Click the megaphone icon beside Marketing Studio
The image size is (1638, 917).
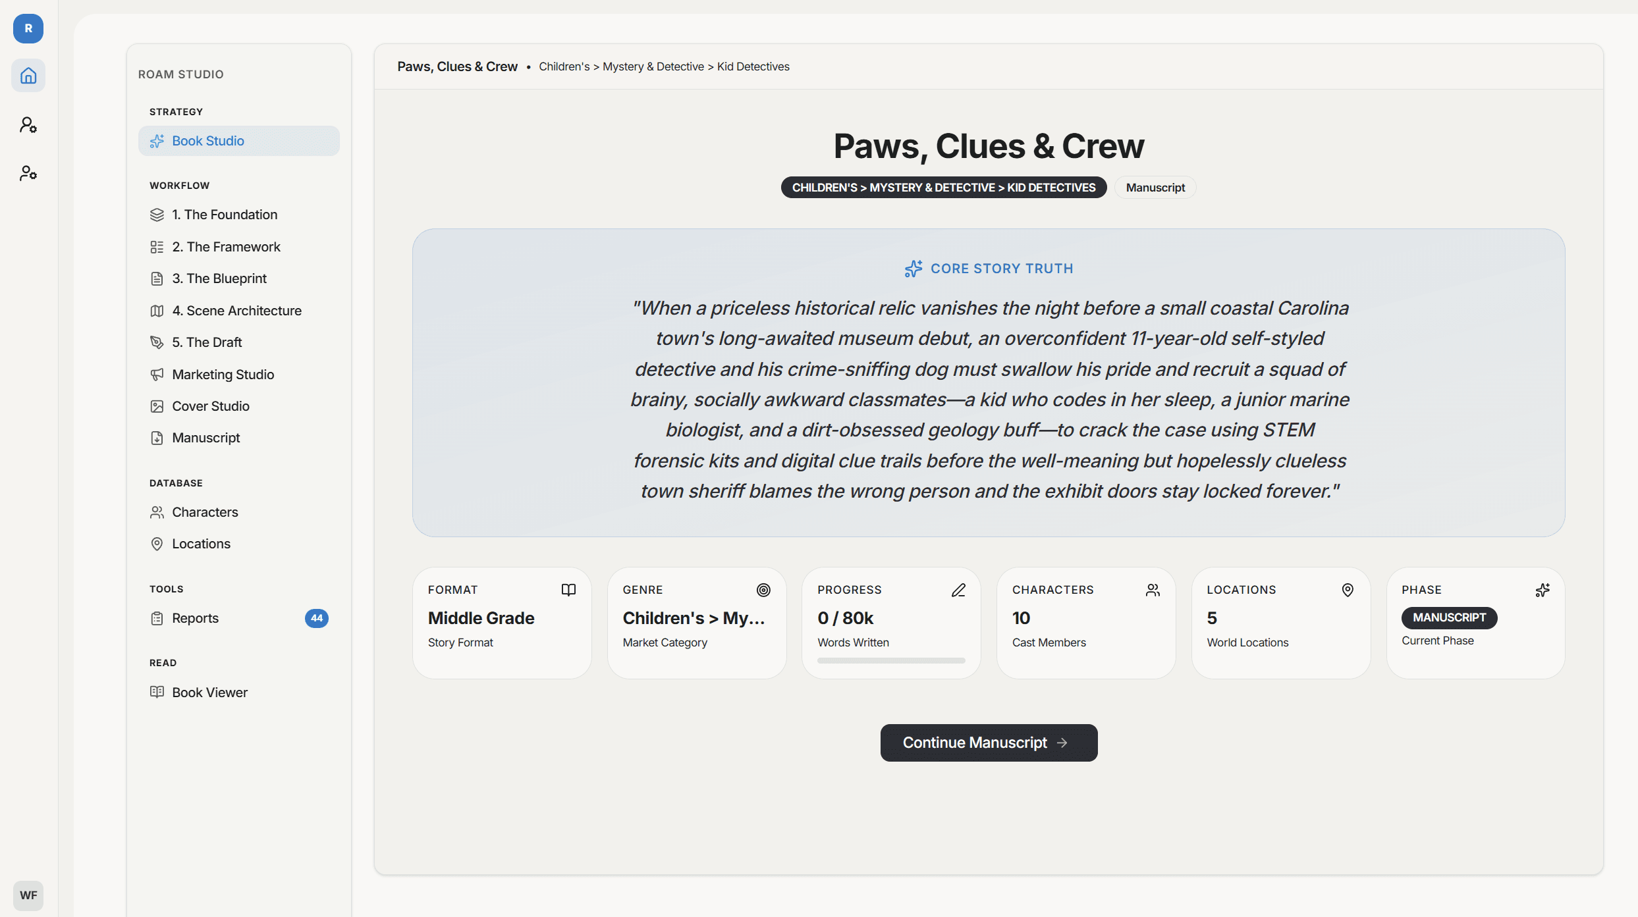point(157,374)
